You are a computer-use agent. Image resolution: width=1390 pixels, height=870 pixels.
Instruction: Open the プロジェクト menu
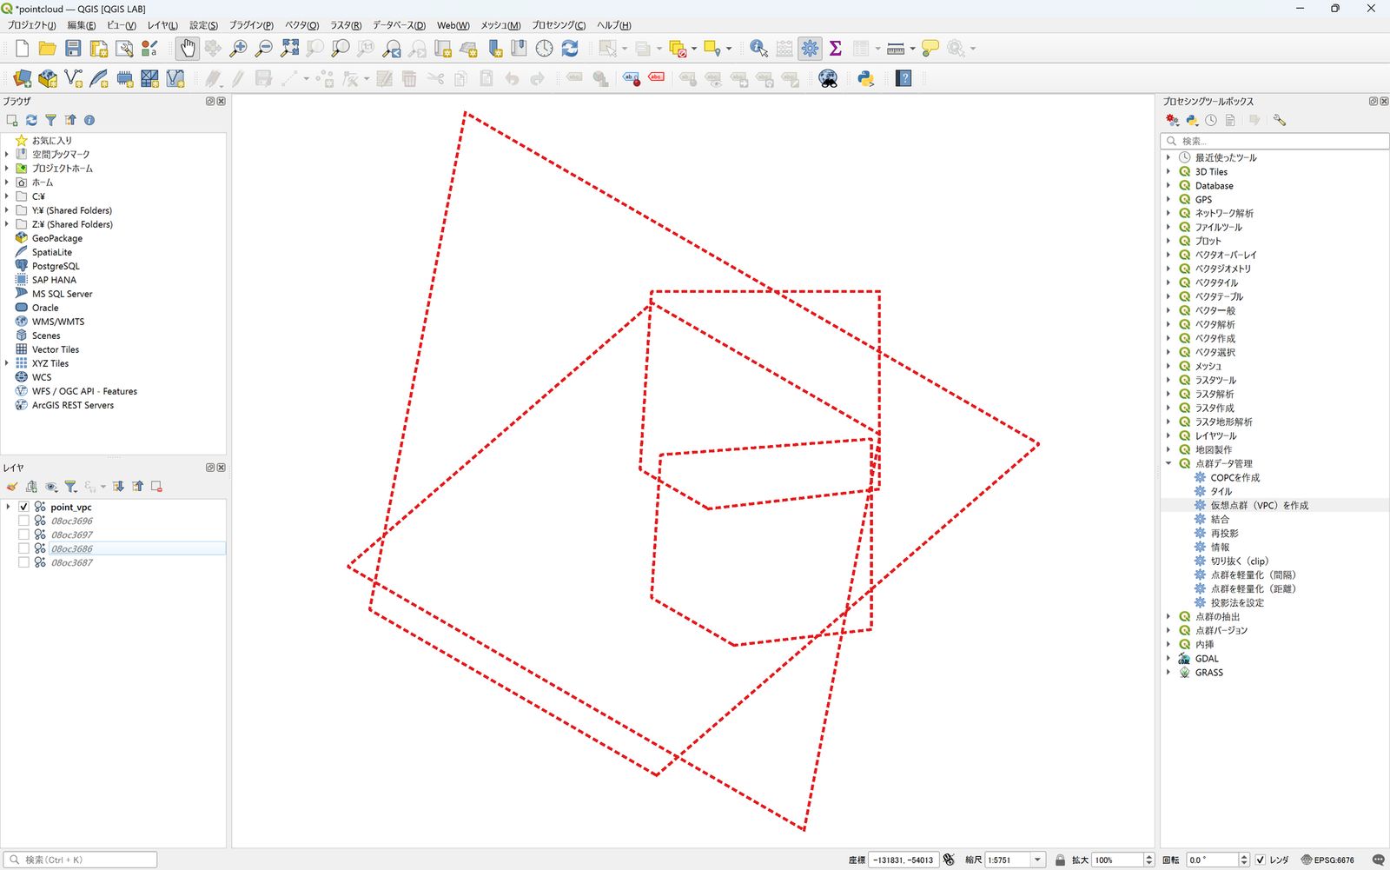pyautogui.click(x=31, y=25)
